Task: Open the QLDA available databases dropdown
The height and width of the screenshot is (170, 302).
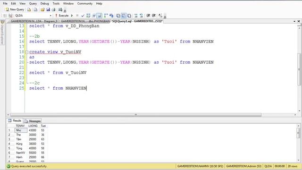Action: [50, 16]
